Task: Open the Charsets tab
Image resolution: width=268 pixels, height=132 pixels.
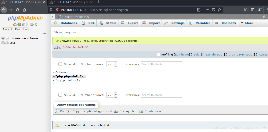Action: (x=225, y=23)
